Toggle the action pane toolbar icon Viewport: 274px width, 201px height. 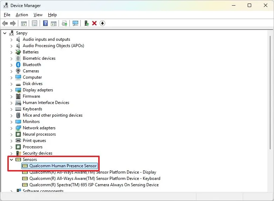[54, 23]
